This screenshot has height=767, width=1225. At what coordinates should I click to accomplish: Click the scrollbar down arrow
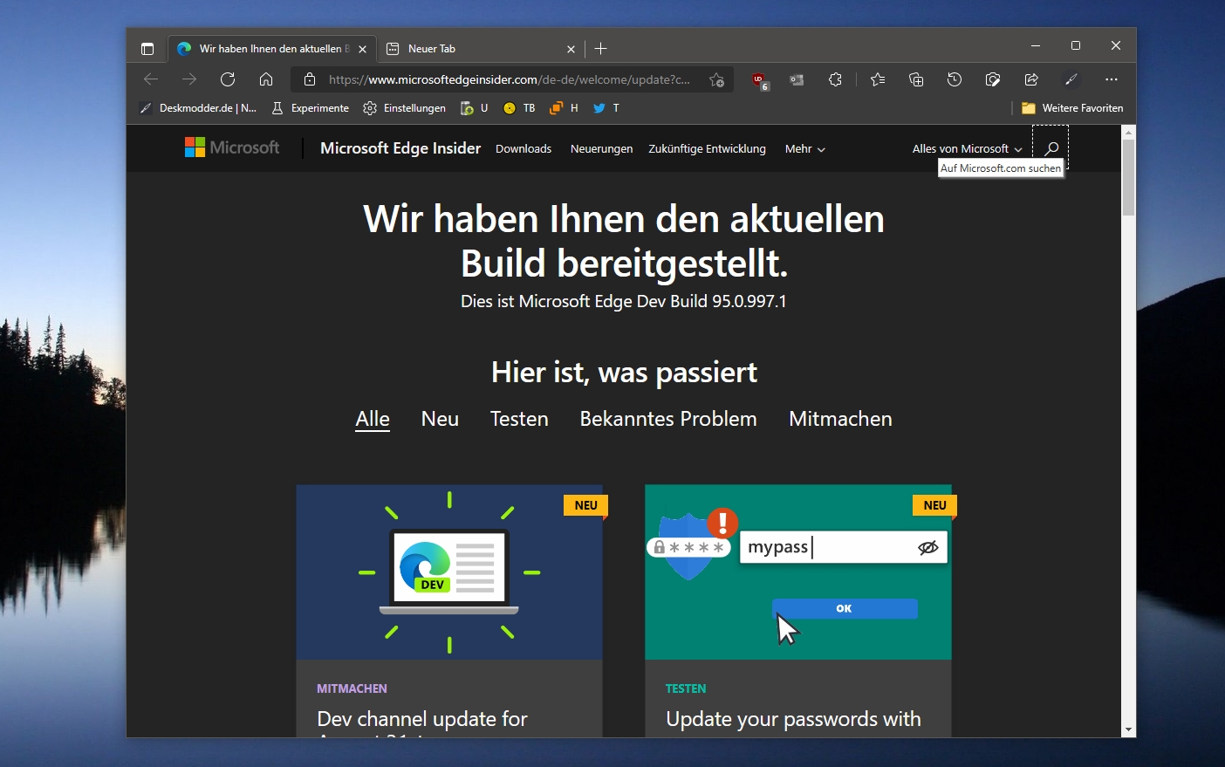1128,729
